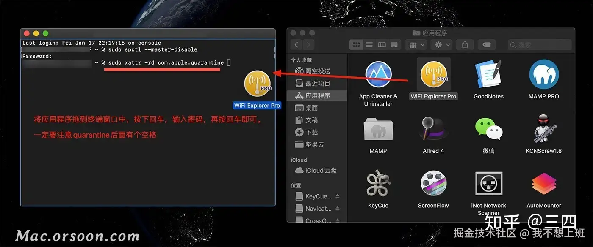Minimize the Terminal window

click(x=36, y=33)
